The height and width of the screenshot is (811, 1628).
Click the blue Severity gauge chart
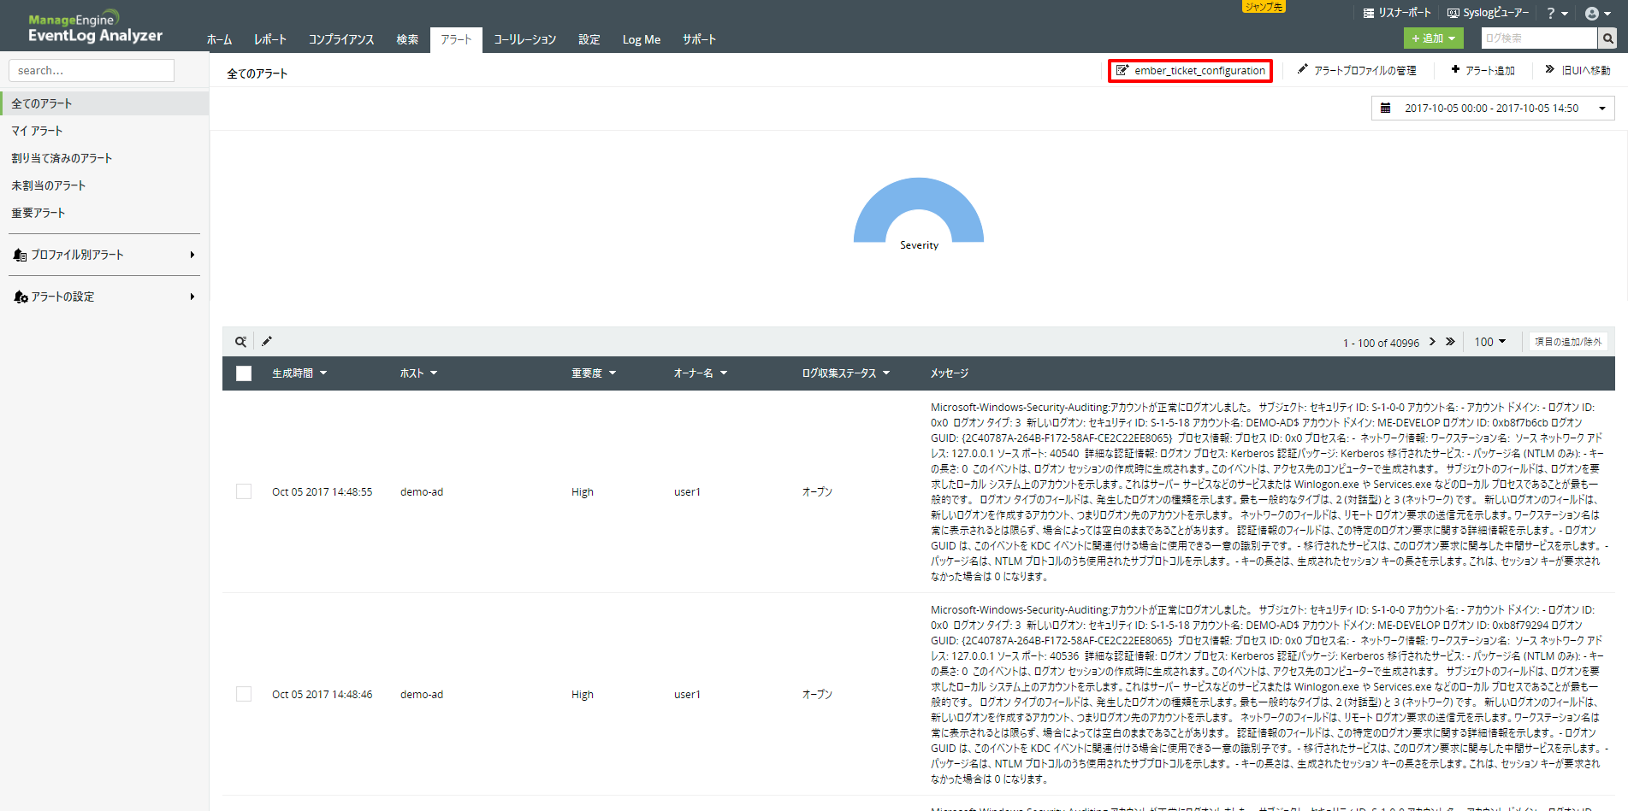(x=919, y=203)
